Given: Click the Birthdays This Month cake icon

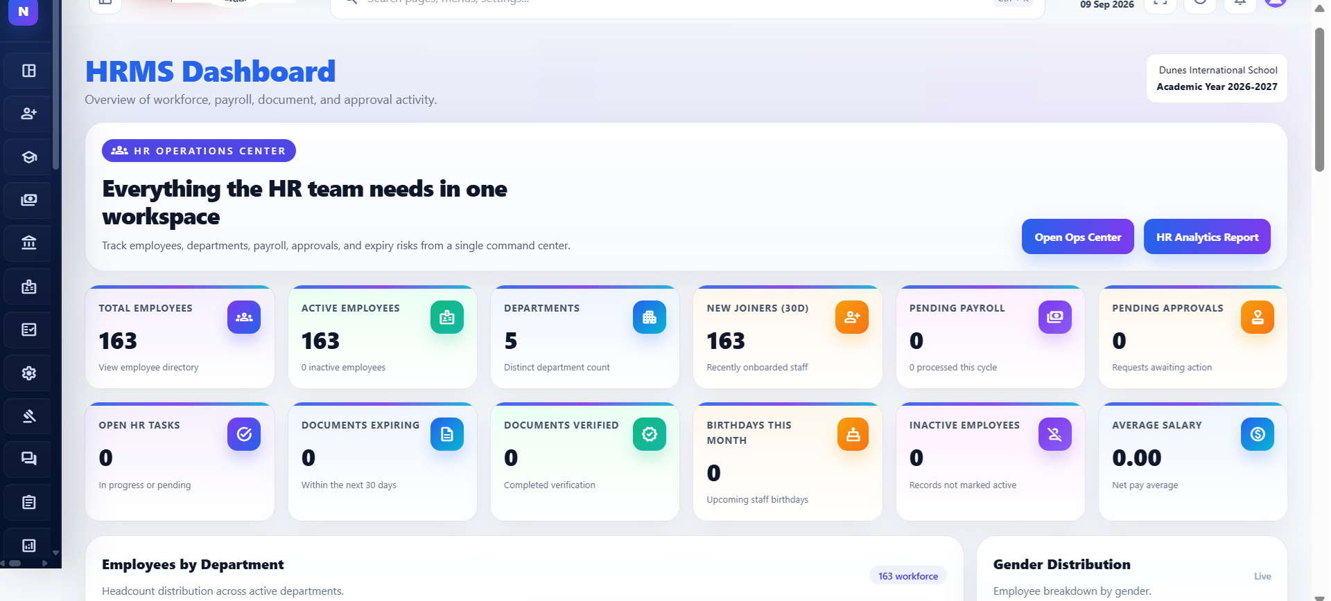Looking at the screenshot, I should click(x=852, y=434).
